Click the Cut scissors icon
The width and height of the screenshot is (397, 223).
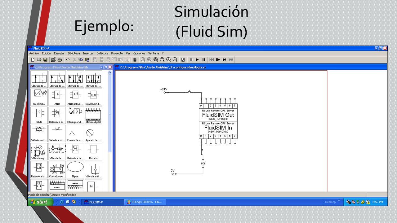(74, 59)
